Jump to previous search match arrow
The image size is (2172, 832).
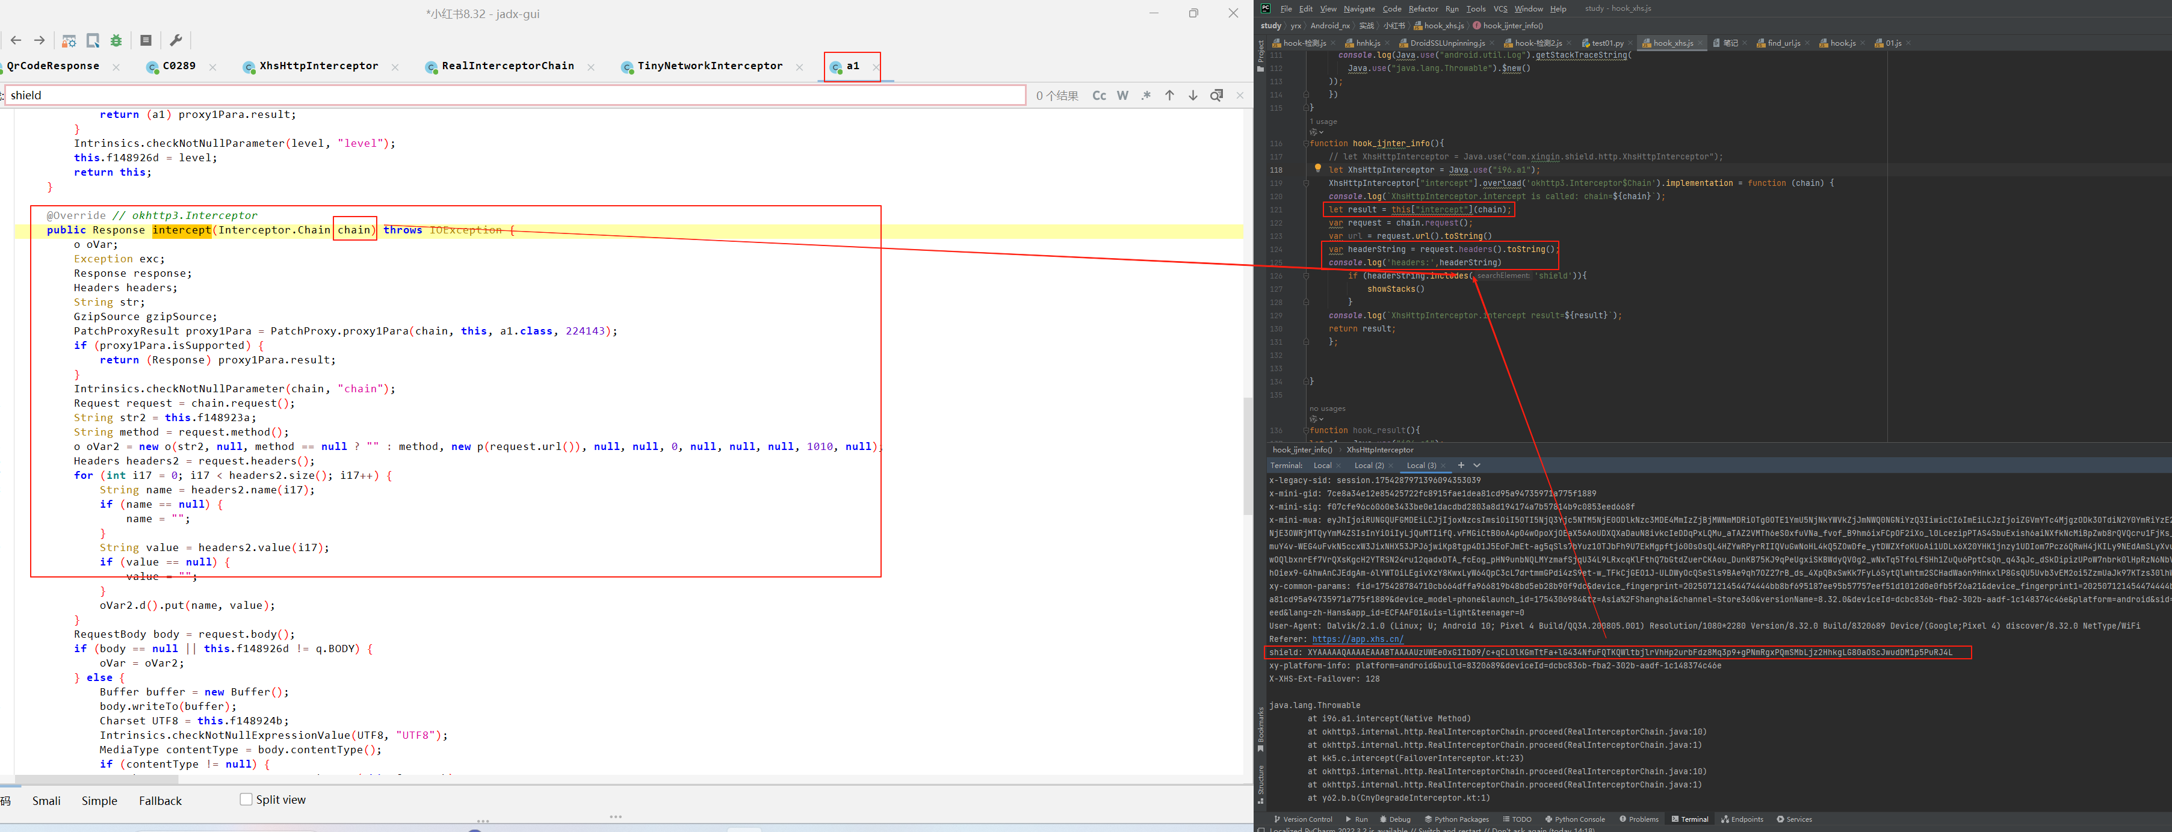(1169, 95)
